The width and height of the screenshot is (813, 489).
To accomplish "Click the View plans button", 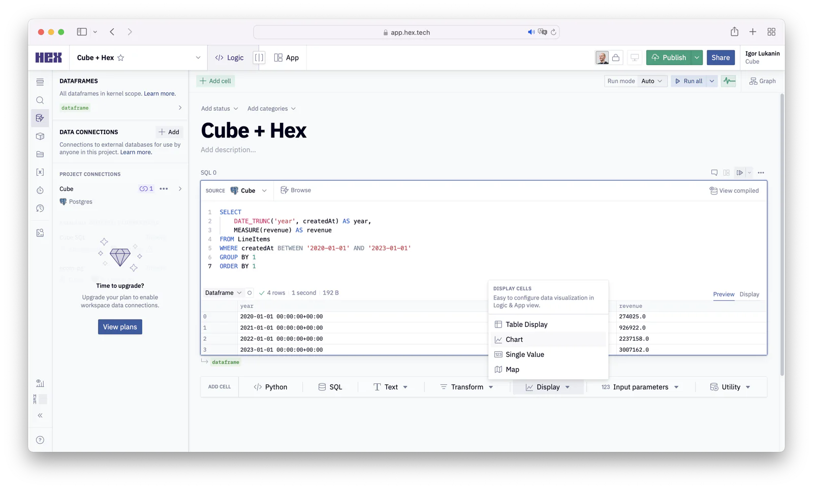I will click(120, 327).
